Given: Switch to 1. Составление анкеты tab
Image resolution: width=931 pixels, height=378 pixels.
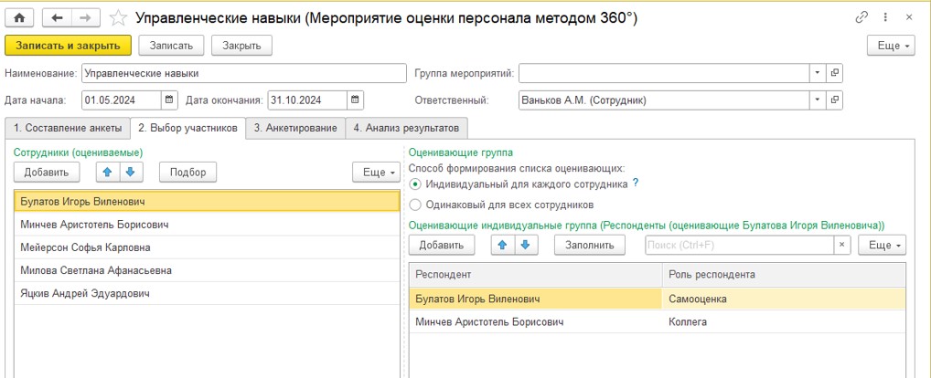Looking at the screenshot, I should tap(68, 128).
